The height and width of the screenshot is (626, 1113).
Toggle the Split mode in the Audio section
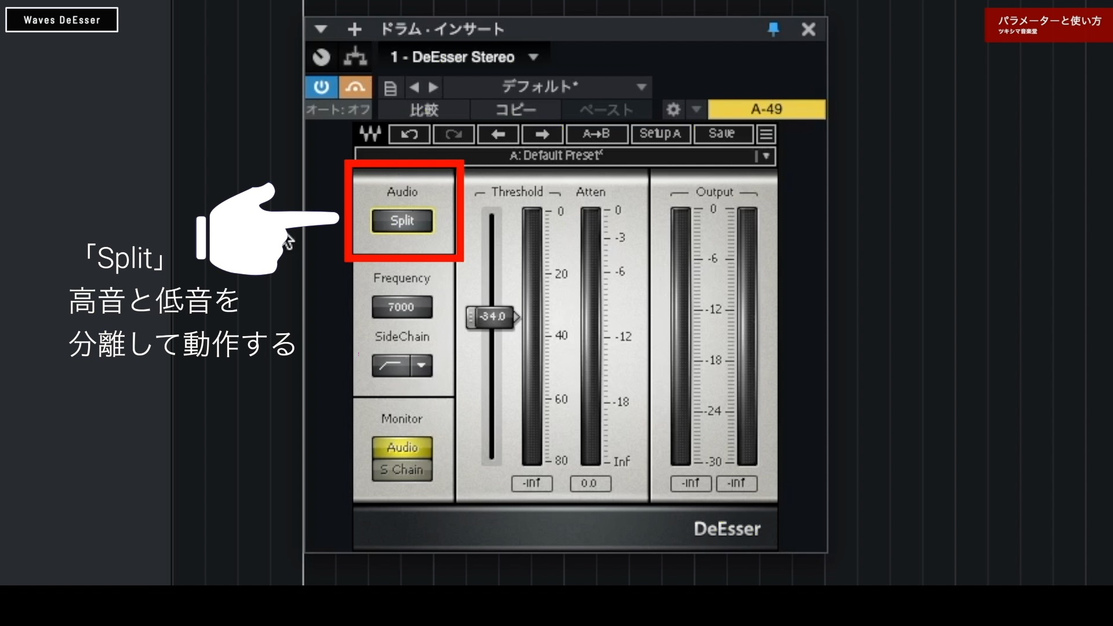click(402, 220)
